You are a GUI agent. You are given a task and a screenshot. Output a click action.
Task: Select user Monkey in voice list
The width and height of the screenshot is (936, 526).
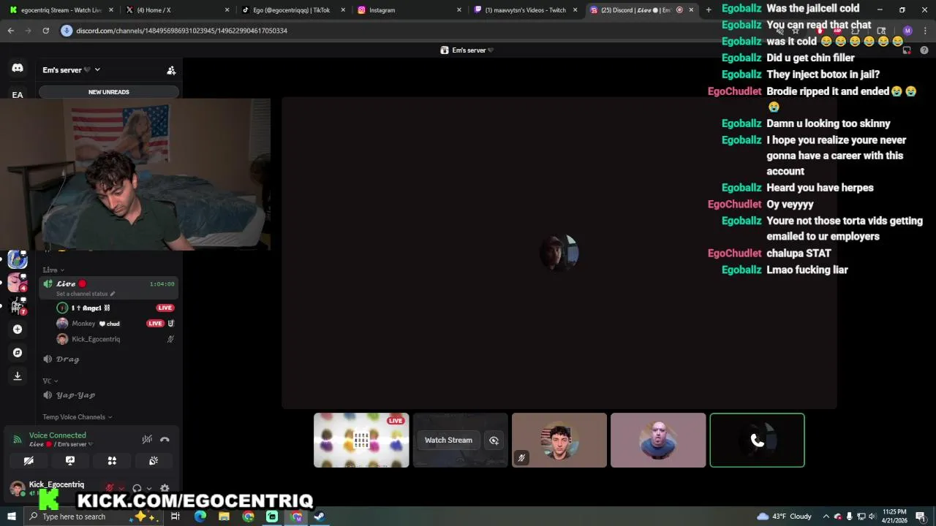(116, 324)
